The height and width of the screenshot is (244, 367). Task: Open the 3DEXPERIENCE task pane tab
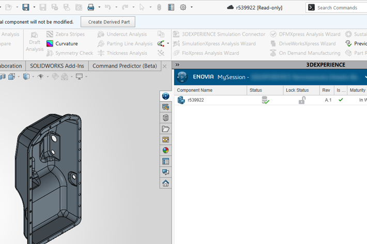165,96
